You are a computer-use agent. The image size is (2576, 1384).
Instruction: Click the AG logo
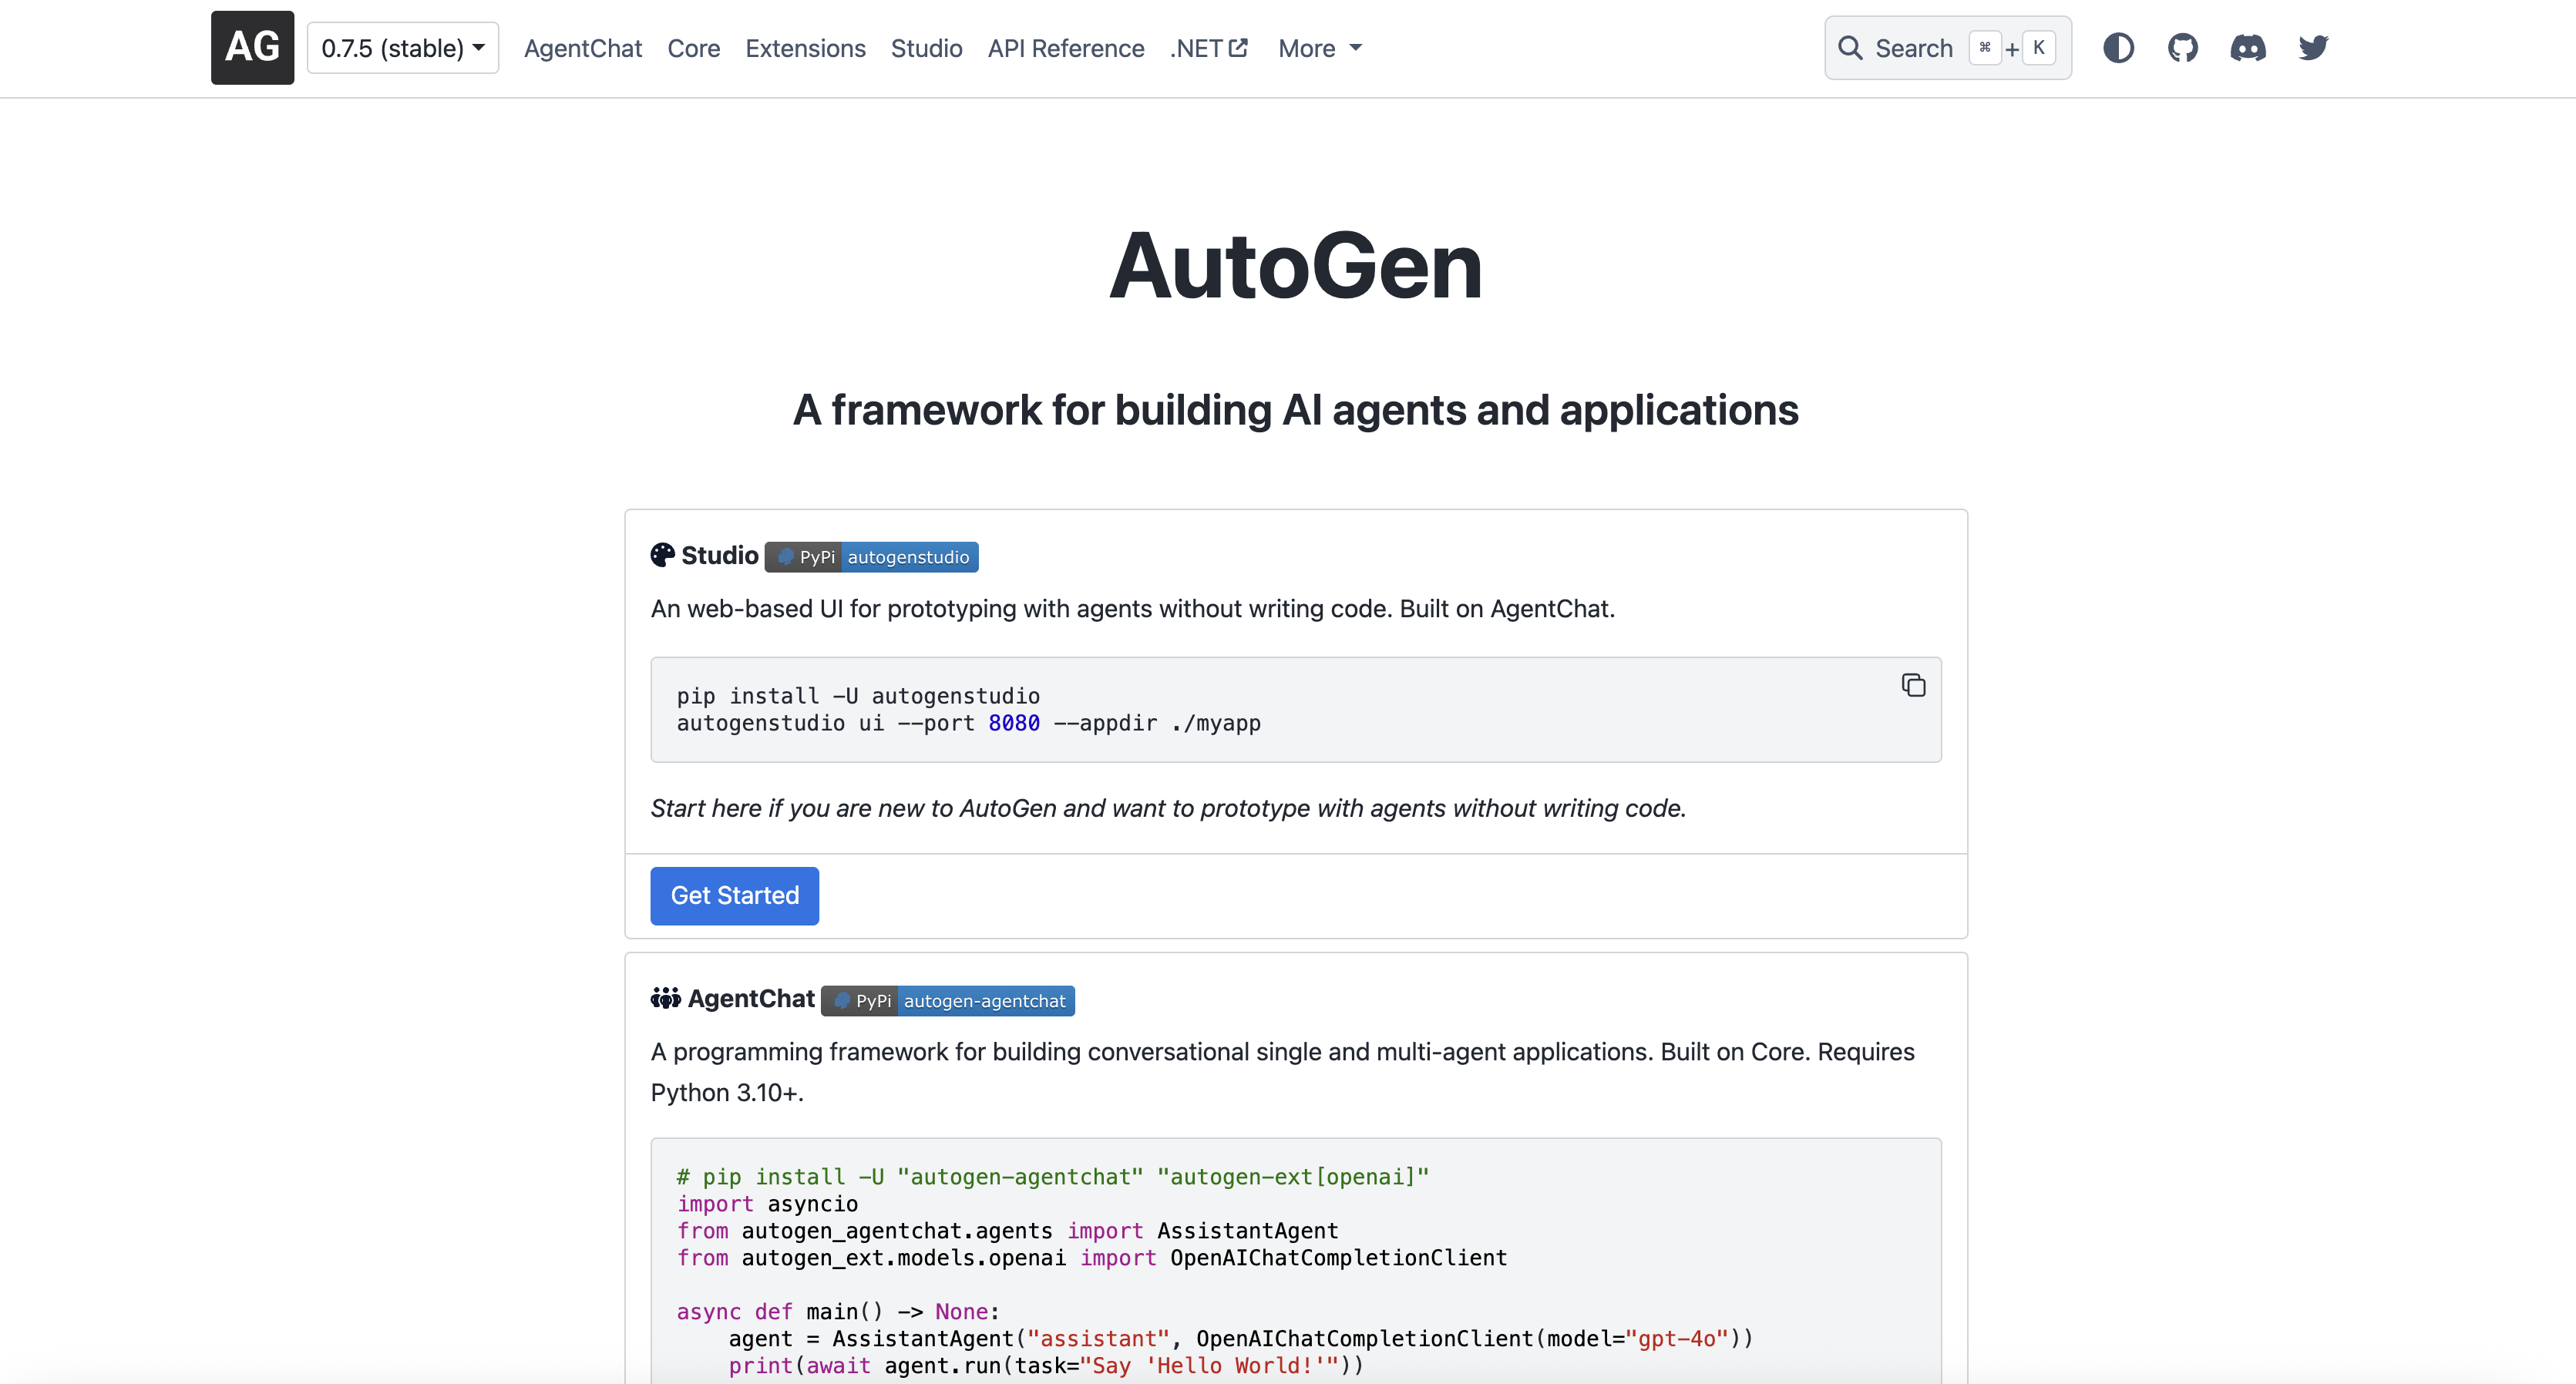(252, 47)
